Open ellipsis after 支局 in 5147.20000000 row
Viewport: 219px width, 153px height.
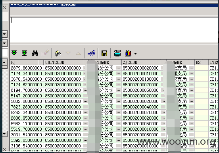point(192,96)
